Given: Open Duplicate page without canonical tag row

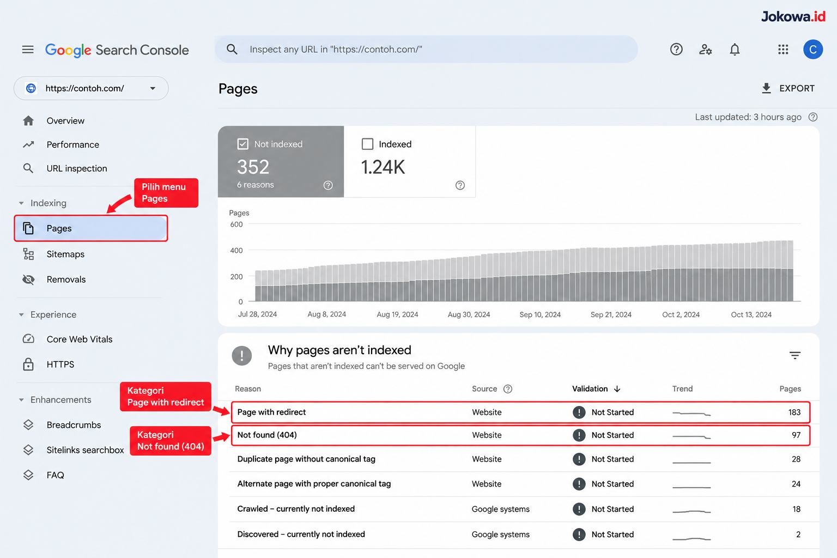Looking at the screenshot, I should click(x=524, y=459).
